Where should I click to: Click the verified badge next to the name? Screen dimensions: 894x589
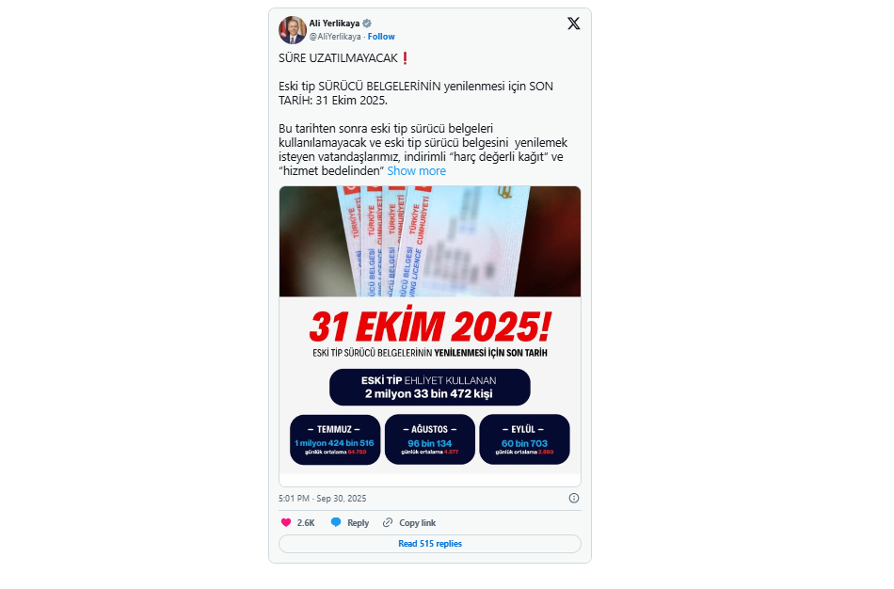pyautogui.click(x=367, y=24)
